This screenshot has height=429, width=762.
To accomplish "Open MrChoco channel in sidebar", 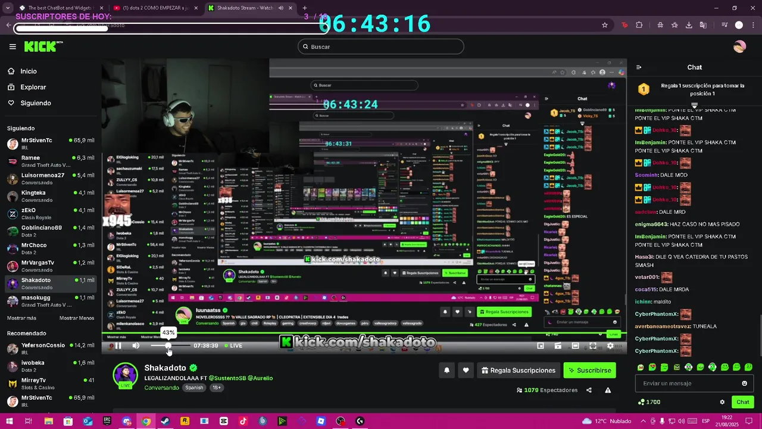I will click(x=51, y=248).
